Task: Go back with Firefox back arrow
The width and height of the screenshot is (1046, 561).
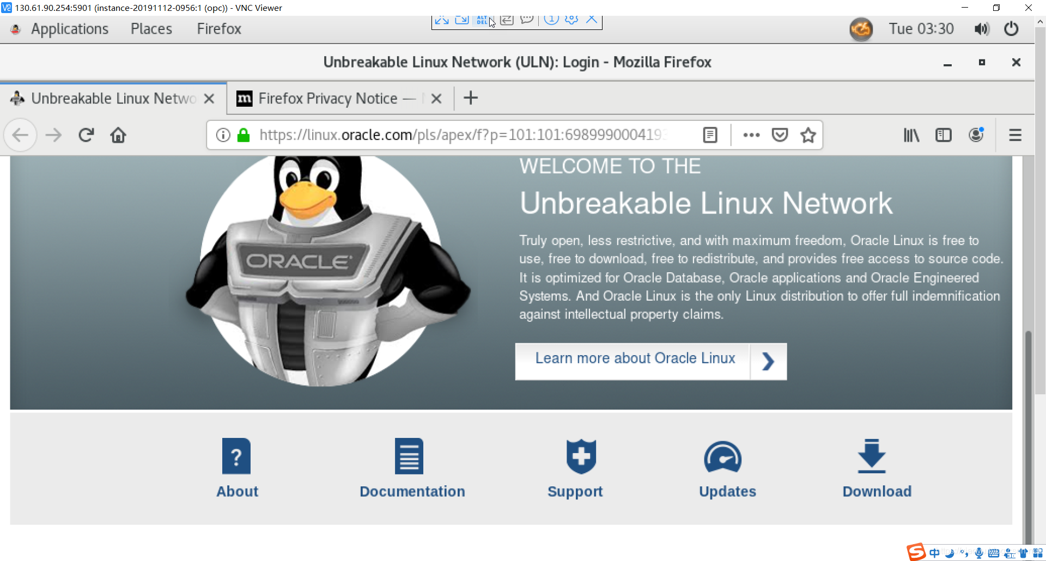Action: click(21, 135)
